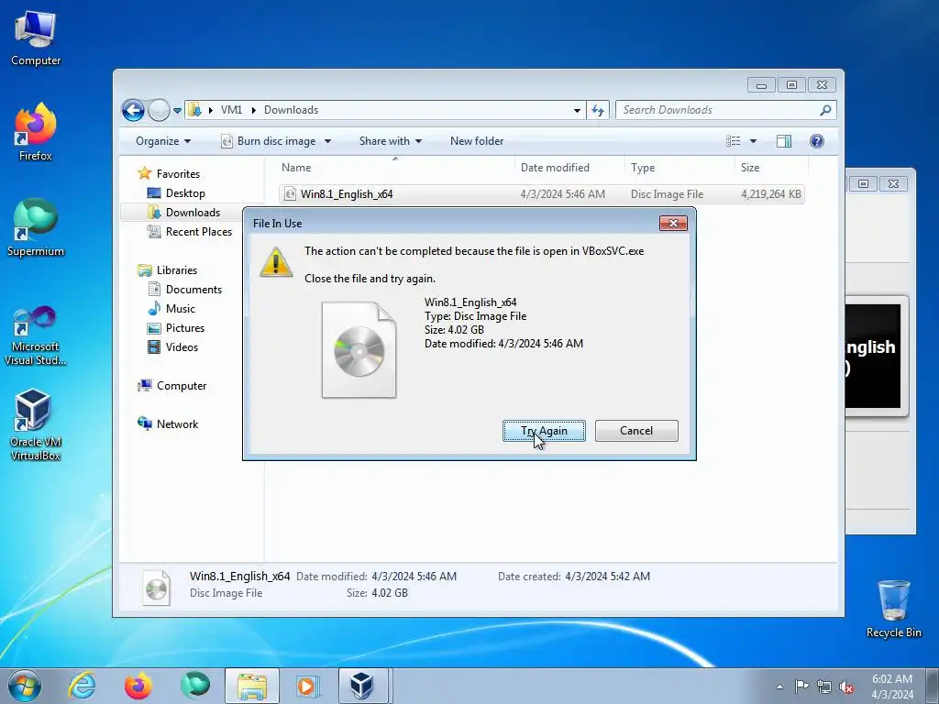Select Downloads in navigation pane

193,213
